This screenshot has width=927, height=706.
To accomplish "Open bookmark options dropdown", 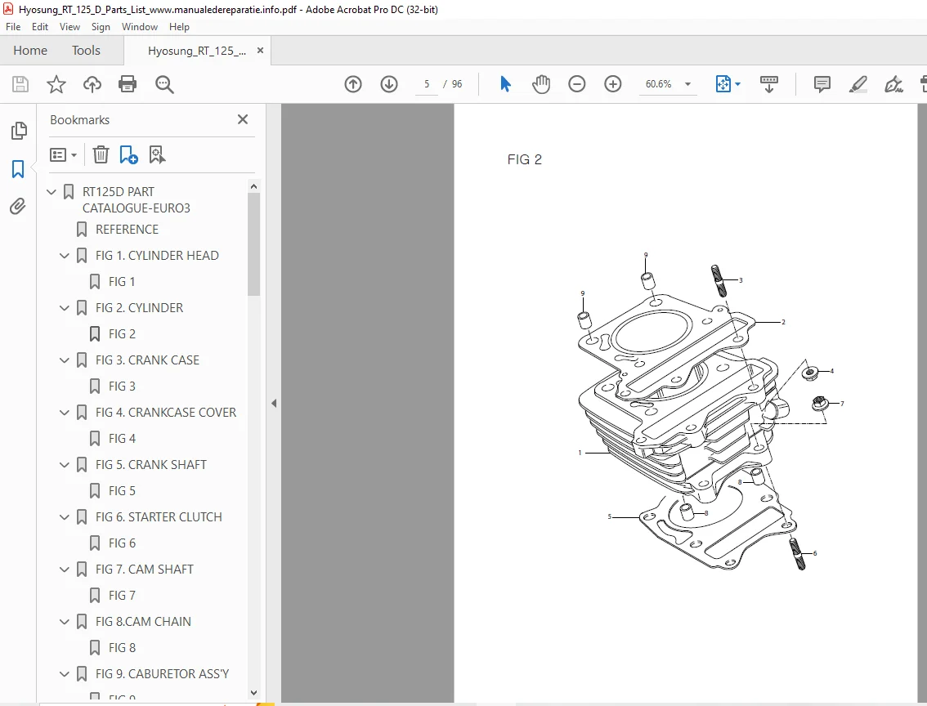I will click(x=63, y=154).
